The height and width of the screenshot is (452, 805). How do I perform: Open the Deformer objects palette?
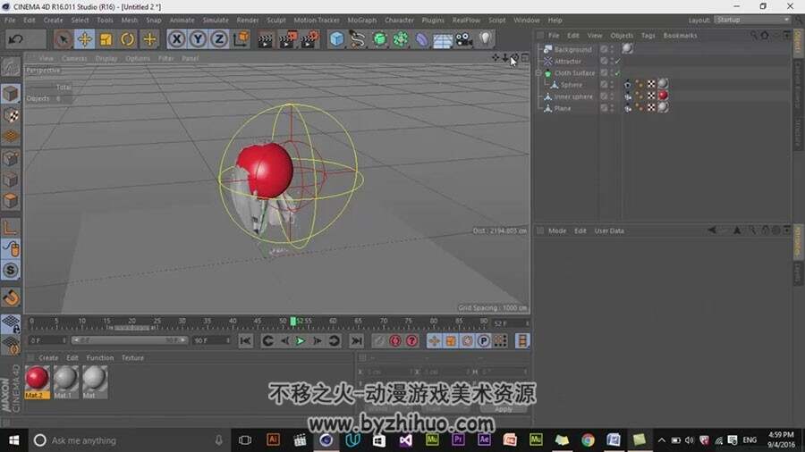coord(421,39)
